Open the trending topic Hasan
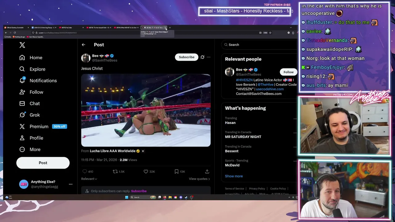Viewport: 395px width, 222px height. pyautogui.click(x=230, y=123)
